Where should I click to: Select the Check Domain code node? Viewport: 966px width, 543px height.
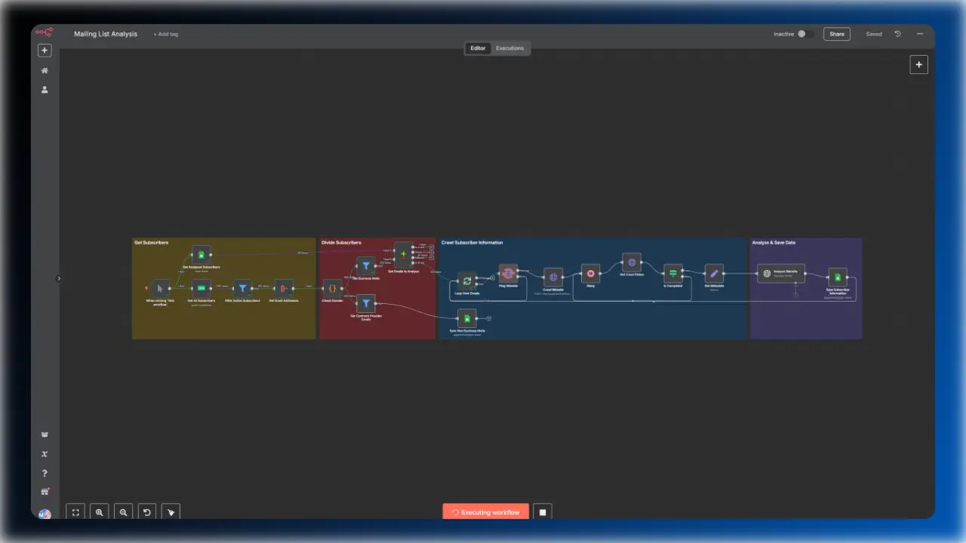[x=332, y=288]
